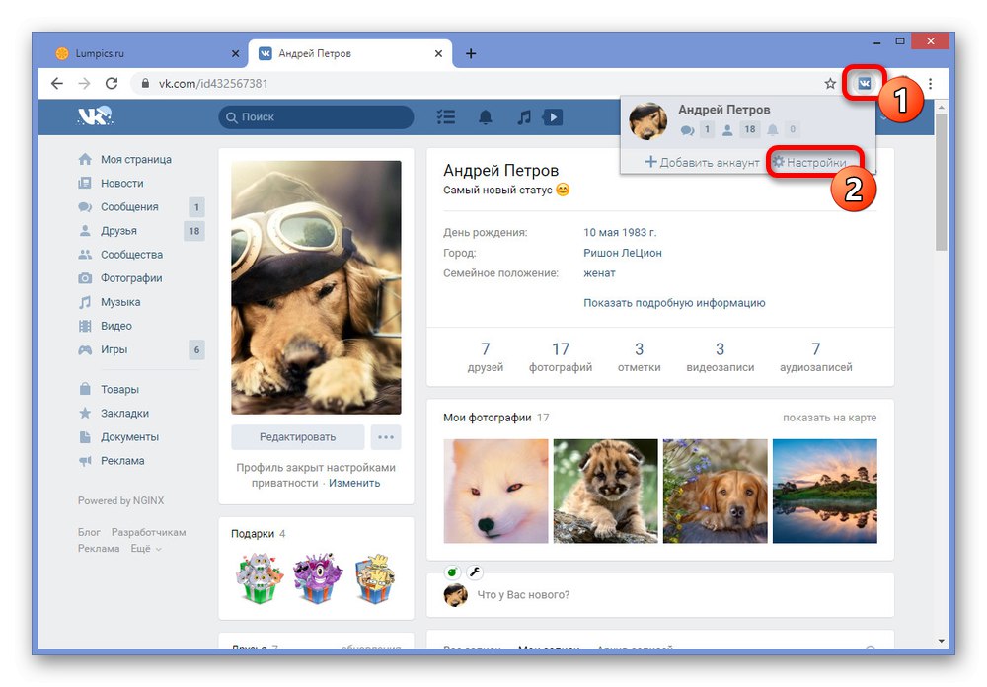Click the video play icon in VK header
Image resolution: width=987 pixels, height=687 pixels.
[553, 117]
